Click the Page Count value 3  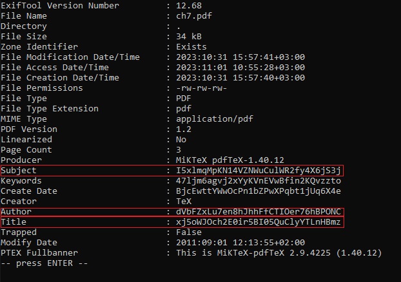click(179, 149)
